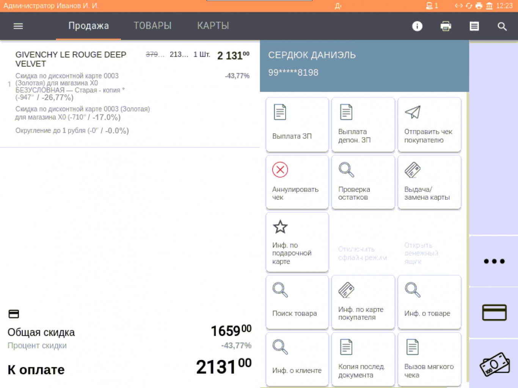This screenshot has height=388, width=518.
Task: Open Инф. о клиенте tile
Action: [x=297, y=359]
